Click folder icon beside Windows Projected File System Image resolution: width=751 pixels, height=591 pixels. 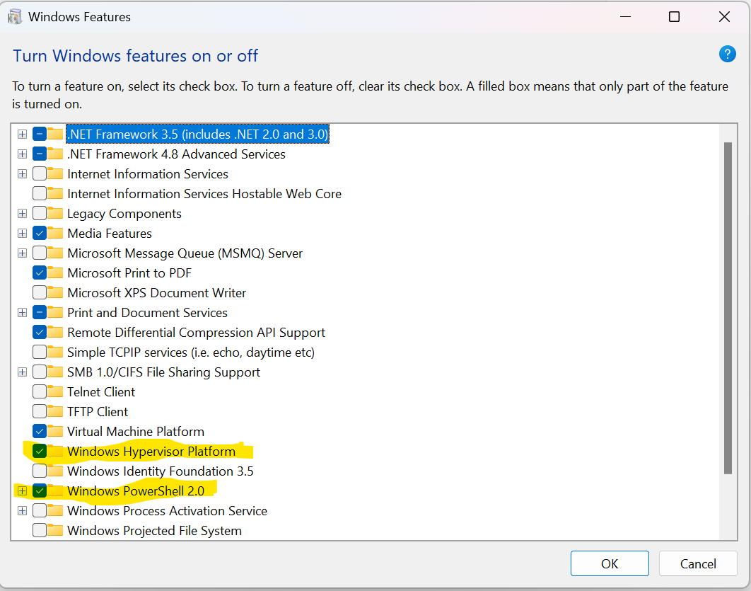point(55,530)
